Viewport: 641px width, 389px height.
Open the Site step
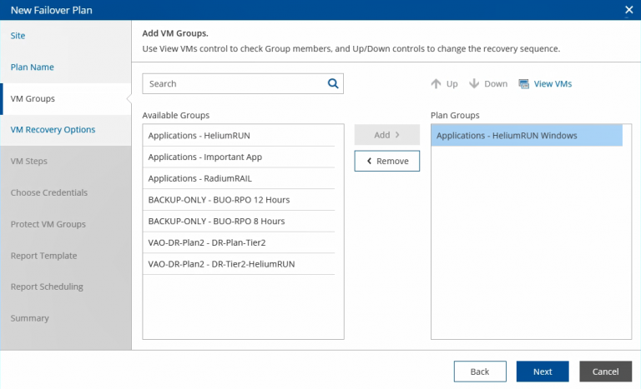[x=65, y=36]
